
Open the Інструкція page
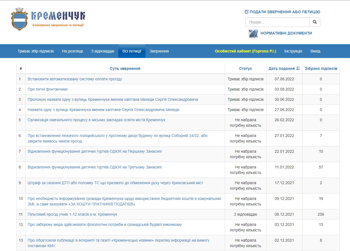tap(293, 51)
